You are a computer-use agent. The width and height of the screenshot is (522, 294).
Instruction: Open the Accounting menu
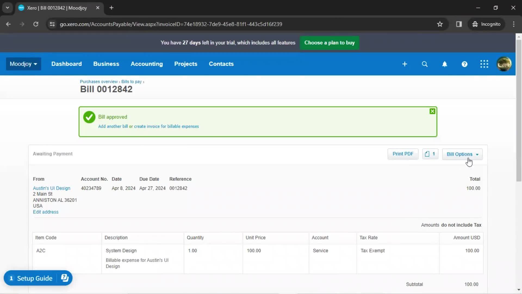(x=147, y=64)
